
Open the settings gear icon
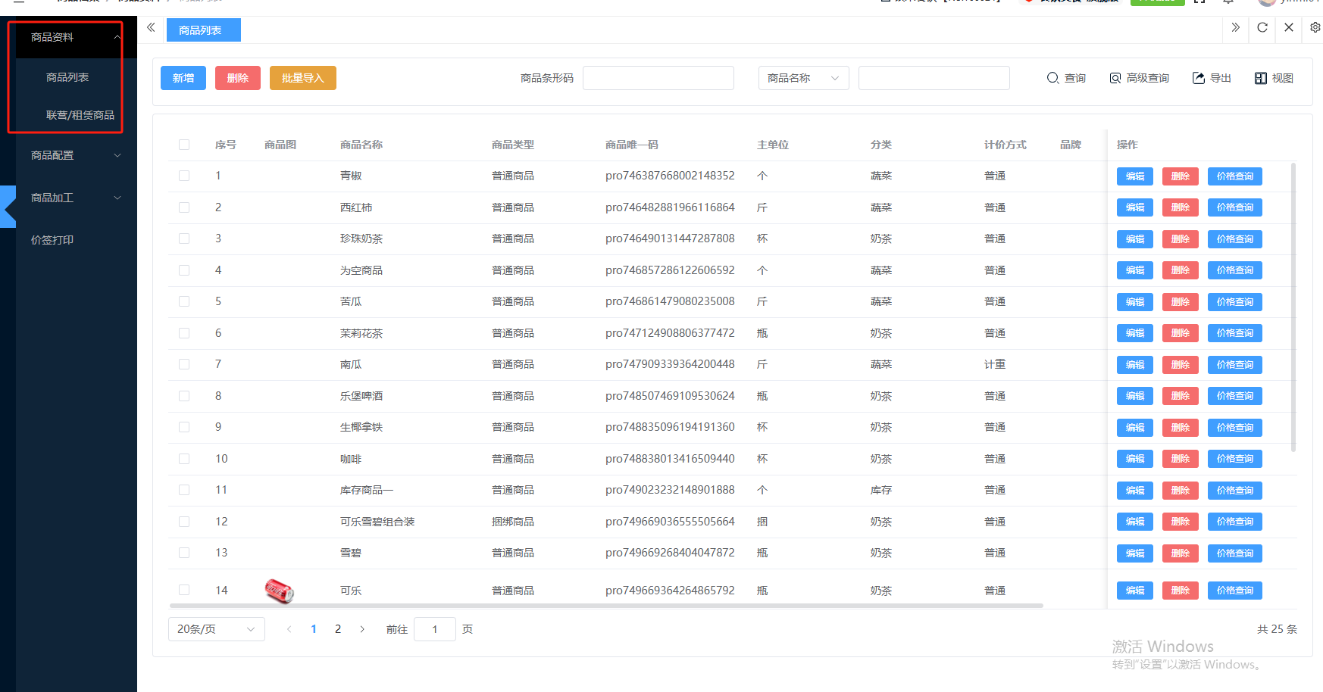click(1315, 28)
